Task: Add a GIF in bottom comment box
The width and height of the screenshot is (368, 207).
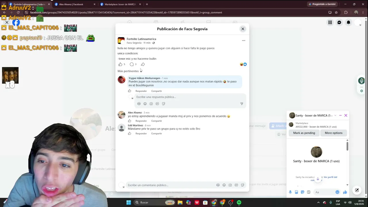Action: pyautogui.click(x=236, y=185)
